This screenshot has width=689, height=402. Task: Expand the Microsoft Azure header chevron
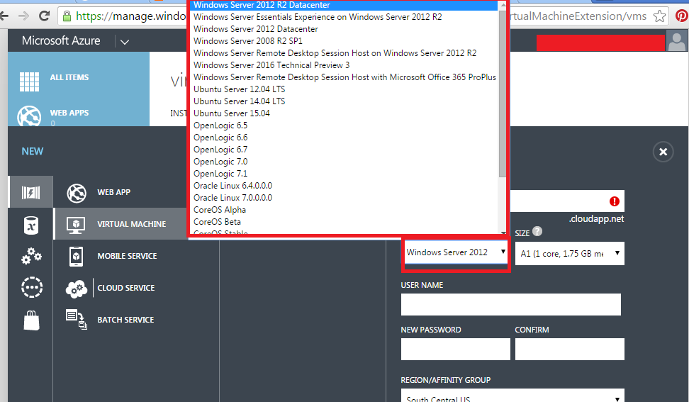click(125, 42)
